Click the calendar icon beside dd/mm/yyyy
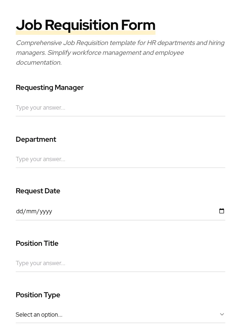241x336 pixels. point(222,211)
